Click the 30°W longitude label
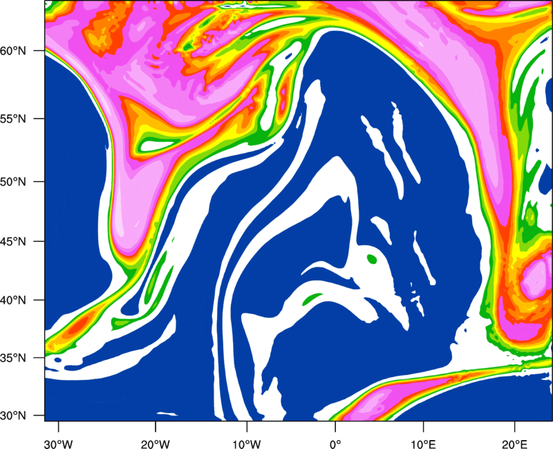The image size is (553, 449). point(59,444)
